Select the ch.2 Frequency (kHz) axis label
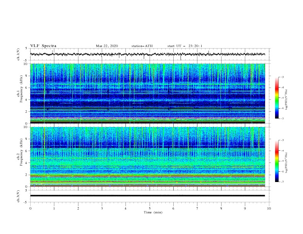This screenshot has height=234, width=303. click(20, 152)
